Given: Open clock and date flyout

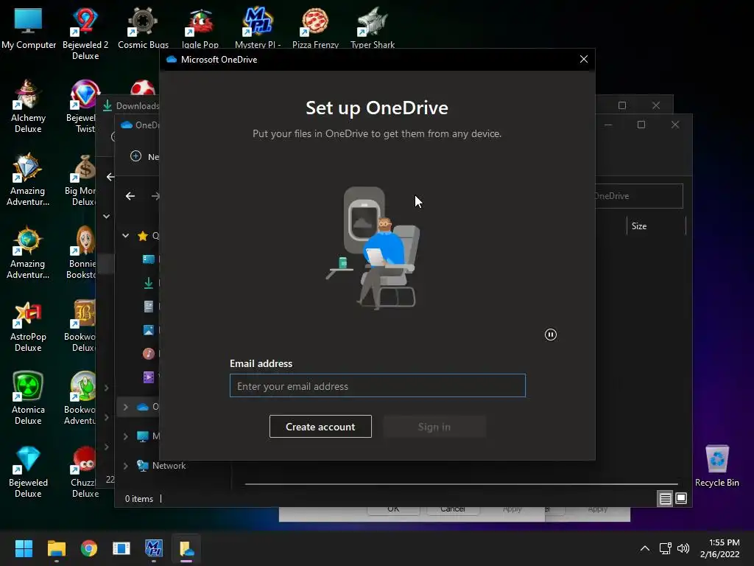Looking at the screenshot, I should click(x=720, y=548).
